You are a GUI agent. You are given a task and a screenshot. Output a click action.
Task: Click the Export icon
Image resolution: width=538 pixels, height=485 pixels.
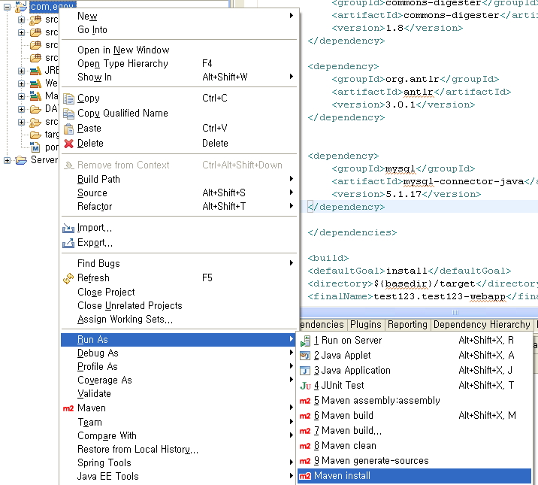pyautogui.click(x=68, y=243)
